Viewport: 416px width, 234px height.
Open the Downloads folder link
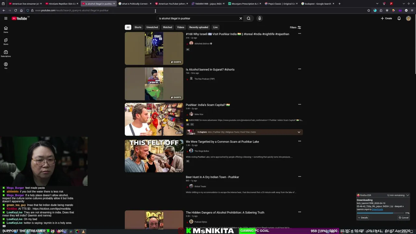(x=377, y=209)
